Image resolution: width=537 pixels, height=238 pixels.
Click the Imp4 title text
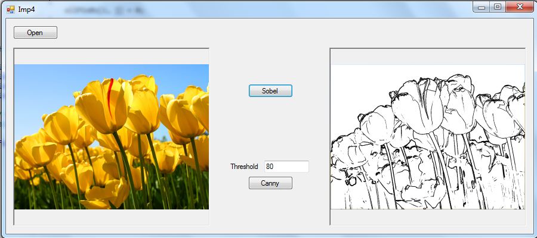click(x=26, y=10)
